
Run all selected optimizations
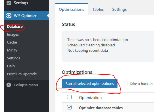pos(89,83)
